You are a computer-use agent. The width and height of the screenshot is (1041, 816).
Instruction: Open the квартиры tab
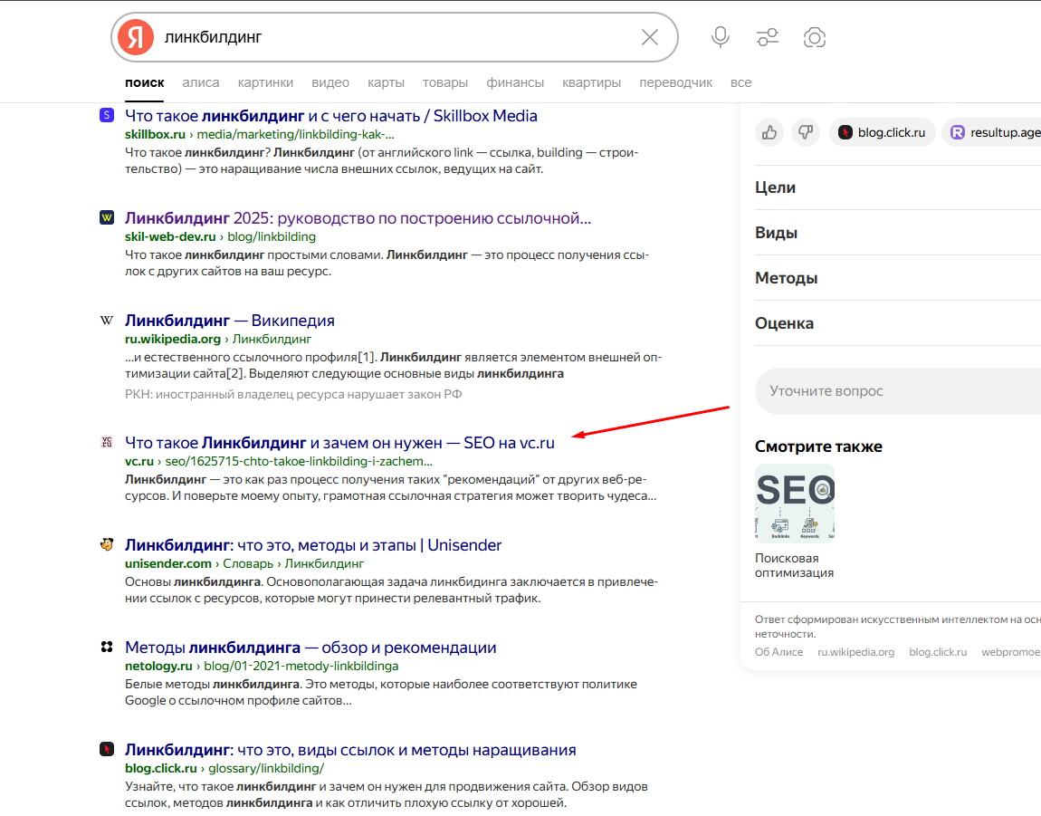point(591,83)
